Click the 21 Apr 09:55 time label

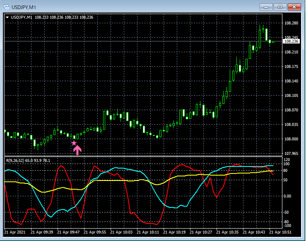click(95, 232)
